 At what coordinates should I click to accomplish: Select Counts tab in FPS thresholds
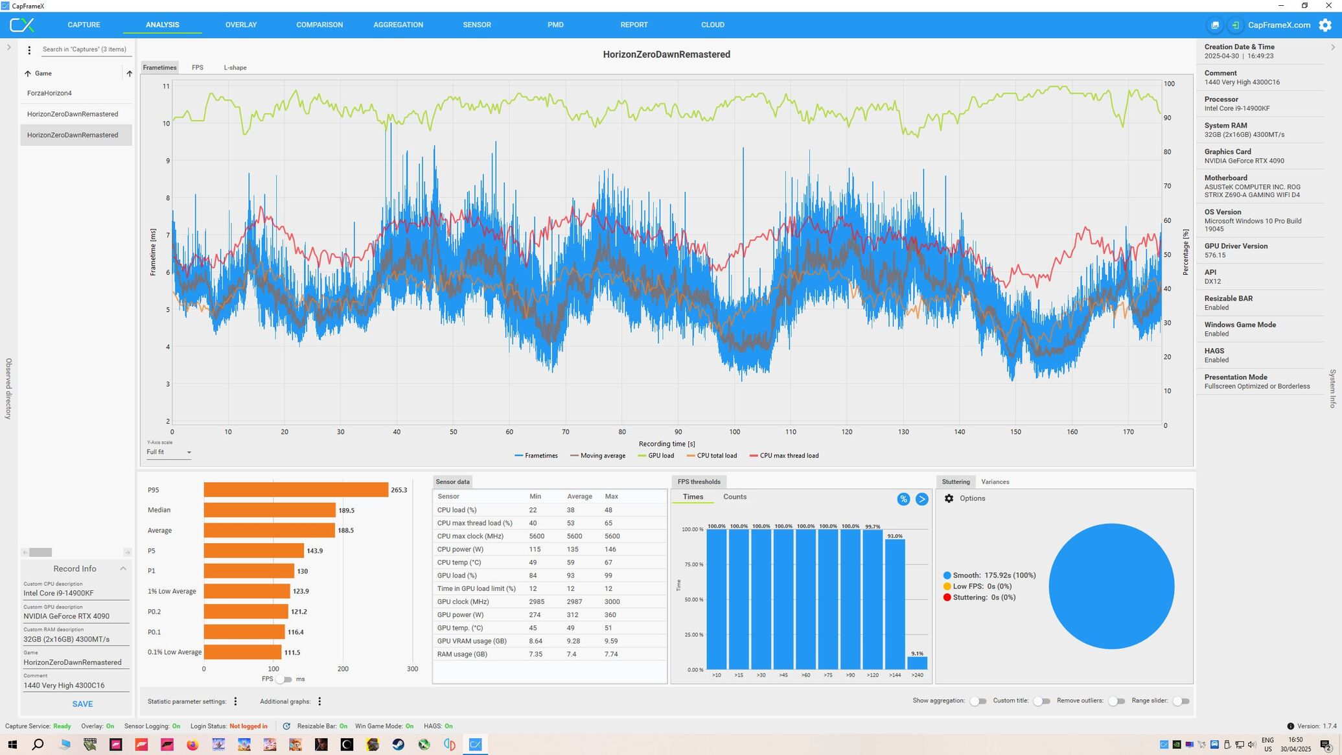(735, 497)
